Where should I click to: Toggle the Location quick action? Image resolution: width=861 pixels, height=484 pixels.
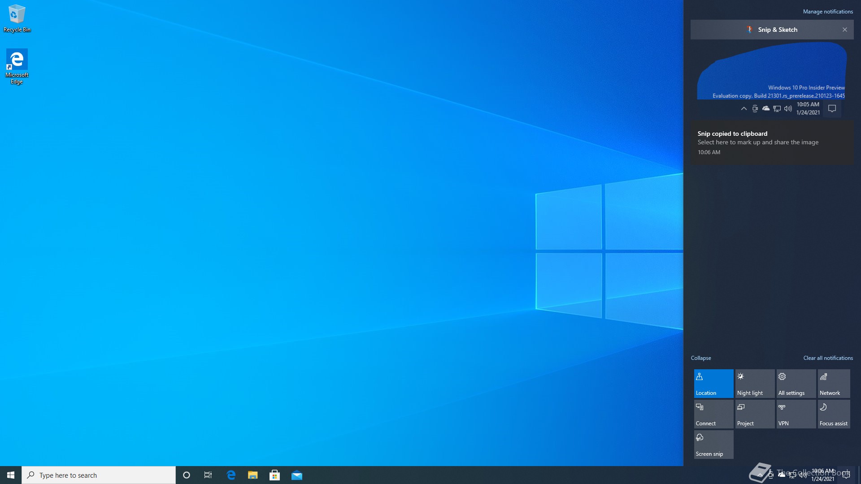point(713,384)
